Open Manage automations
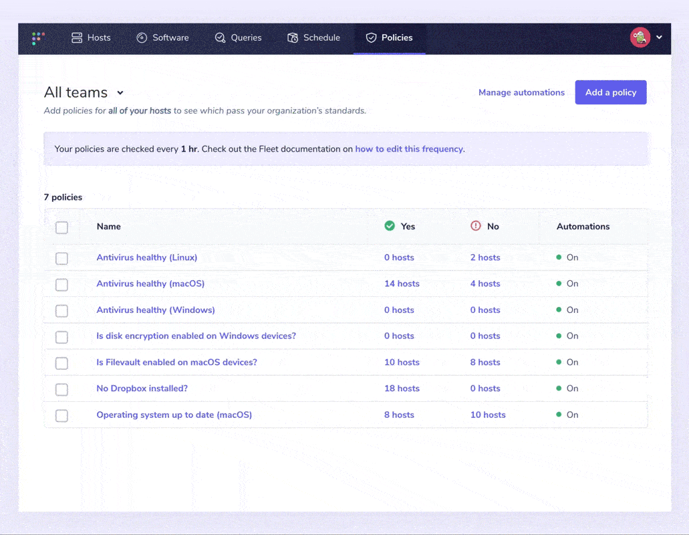 [521, 92]
